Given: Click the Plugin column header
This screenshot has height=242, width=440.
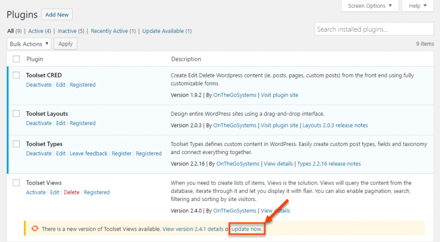Looking at the screenshot, I should coord(34,59).
